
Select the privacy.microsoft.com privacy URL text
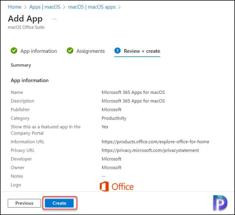point(150,150)
